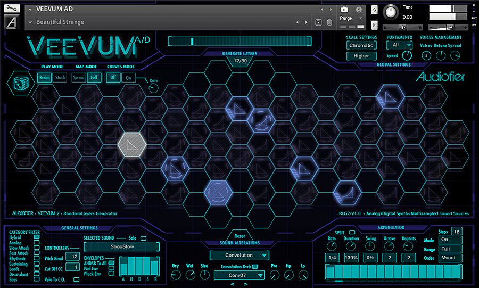Image resolution: width=479 pixels, height=288 pixels.
Task: Click Reset sound alterations
Action: click(x=240, y=236)
